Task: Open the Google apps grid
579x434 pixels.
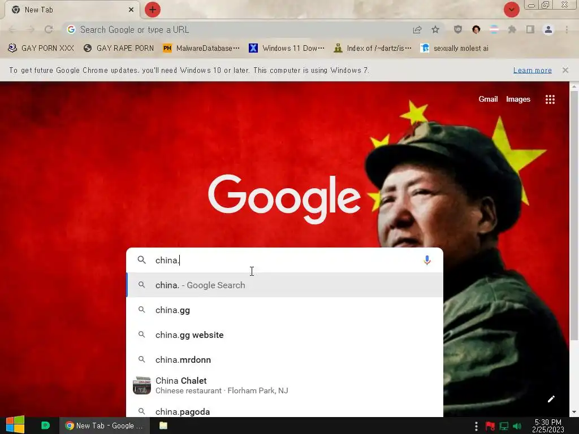Action: pos(550,99)
